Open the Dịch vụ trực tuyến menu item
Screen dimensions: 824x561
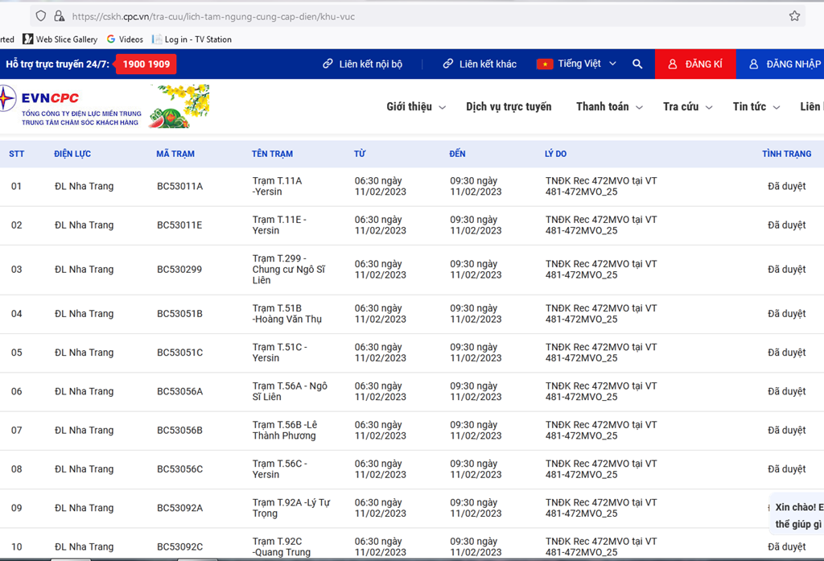(x=509, y=107)
